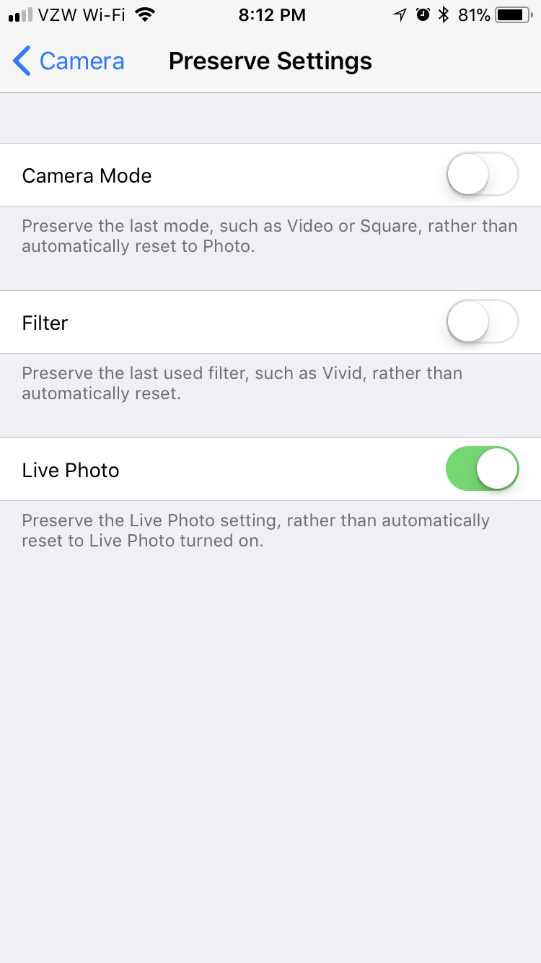
Task: Tap the 81% battery percentage
Action: 474,14
